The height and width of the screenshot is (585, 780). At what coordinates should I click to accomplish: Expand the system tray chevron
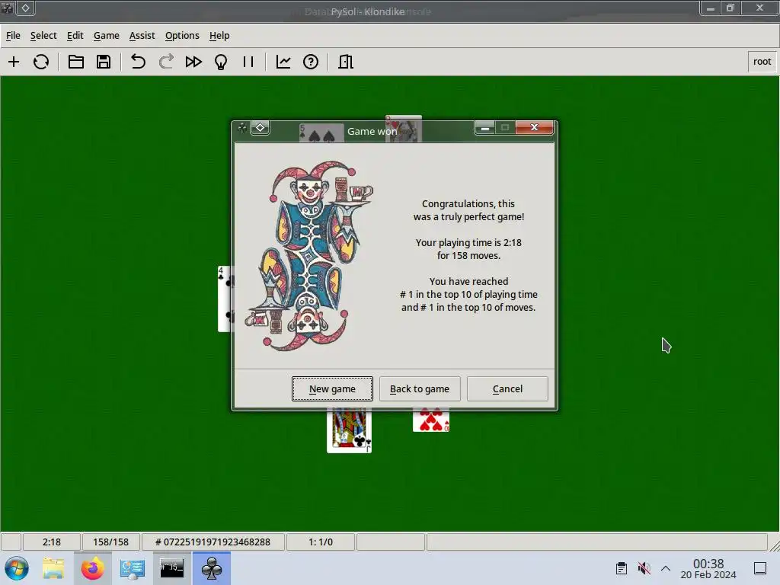coord(666,568)
